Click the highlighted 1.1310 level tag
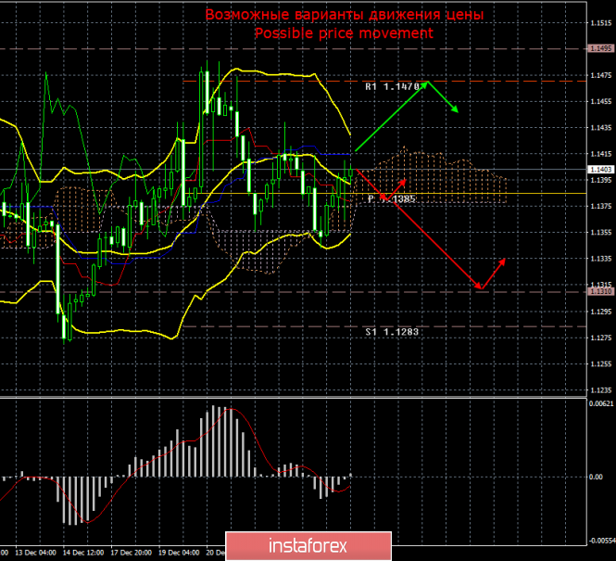Screen dimensions: 616x561 point(601,291)
